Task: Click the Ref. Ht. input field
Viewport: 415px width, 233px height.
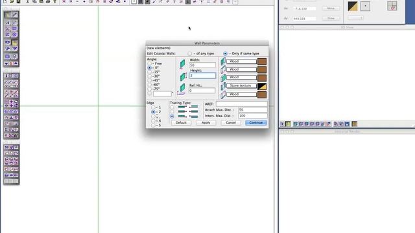Action: (202, 91)
